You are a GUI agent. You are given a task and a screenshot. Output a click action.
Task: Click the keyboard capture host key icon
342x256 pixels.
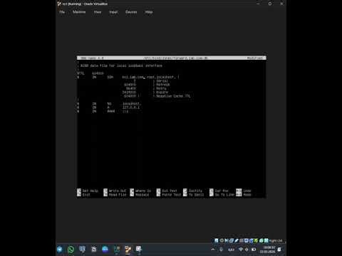coord(266,240)
